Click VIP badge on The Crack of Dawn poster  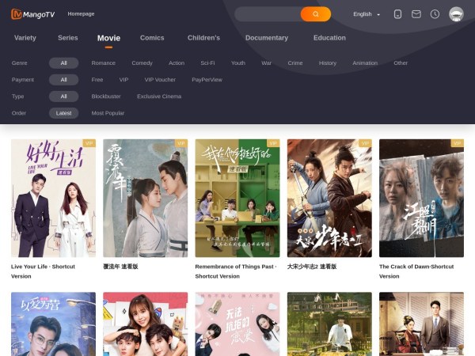tap(457, 143)
